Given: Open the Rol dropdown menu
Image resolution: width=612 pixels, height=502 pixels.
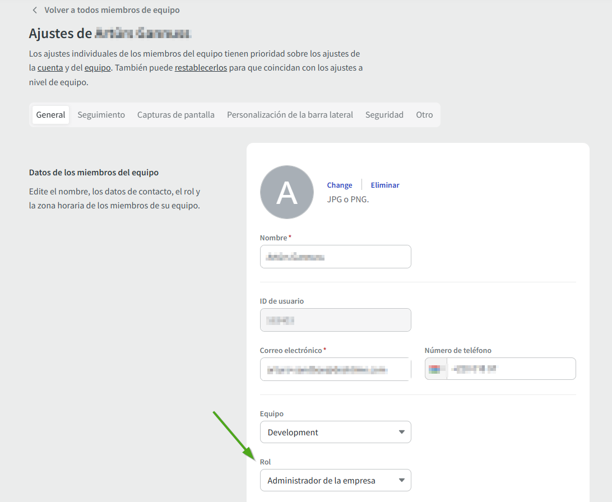Looking at the screenshot, I should click(x=335, y=480).
